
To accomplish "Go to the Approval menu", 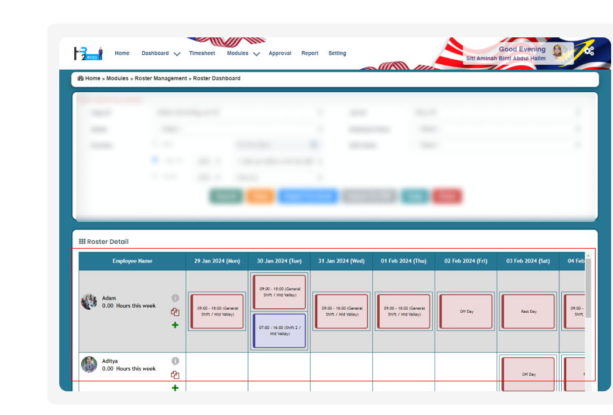I will pyautogui.click(x=280, y=54).
